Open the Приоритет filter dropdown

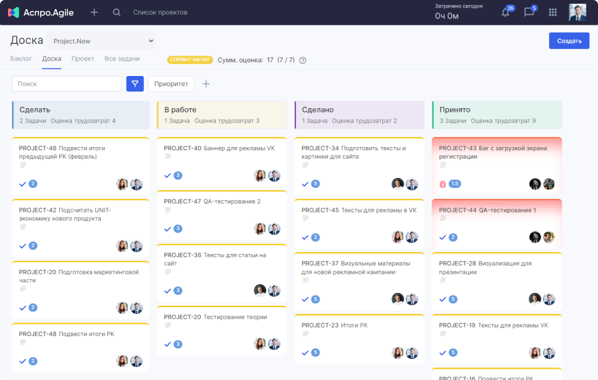point(171,84)
